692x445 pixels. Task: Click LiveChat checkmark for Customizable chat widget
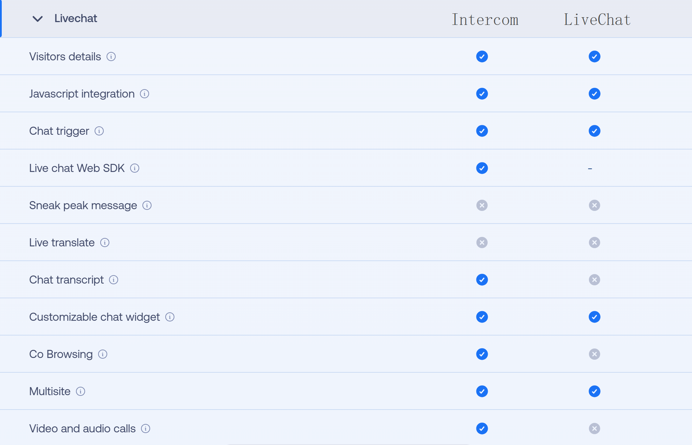coord(595,317)
